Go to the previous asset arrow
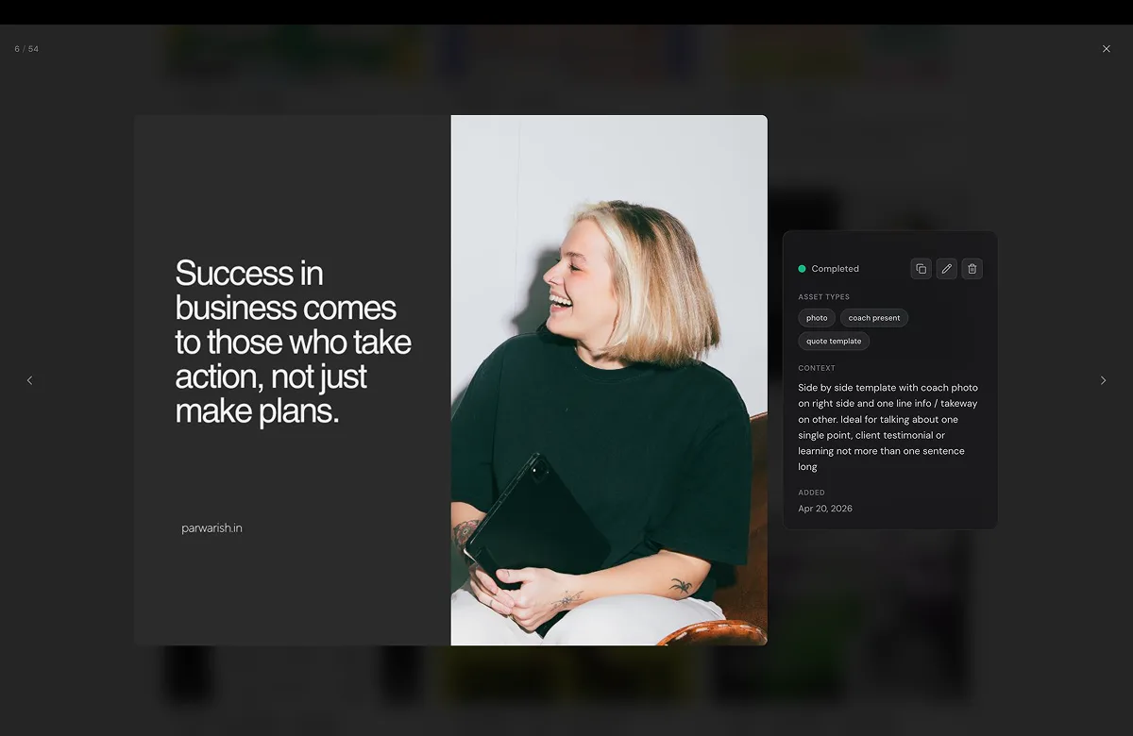Screen dimensions: 1133x736 point(29,380)
